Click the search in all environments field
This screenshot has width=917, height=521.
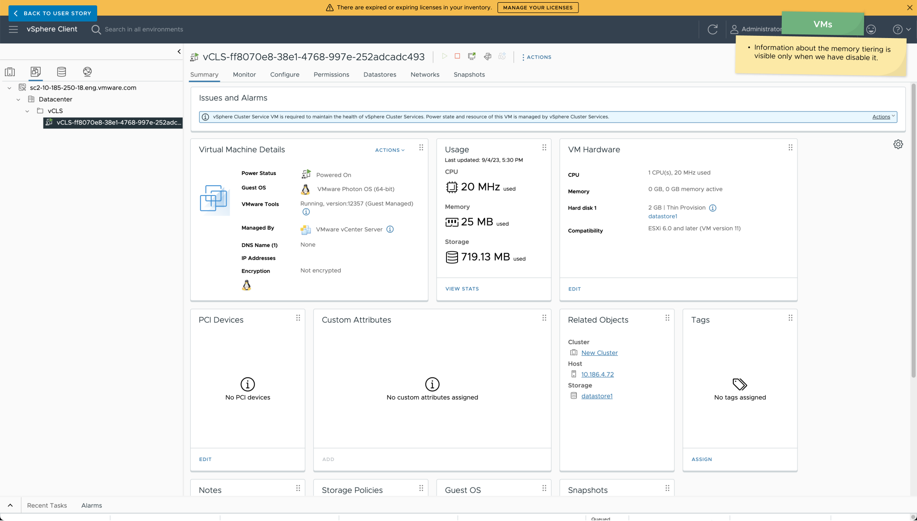tap(144, 30)
